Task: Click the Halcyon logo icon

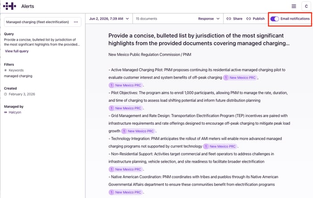Action: pos(9,6)
